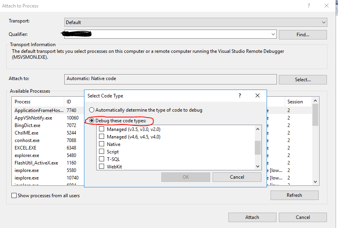This screenshot has height=228, width=338.
Task: Select EXCEL.EXE in the process list
Action: [25, 148]
